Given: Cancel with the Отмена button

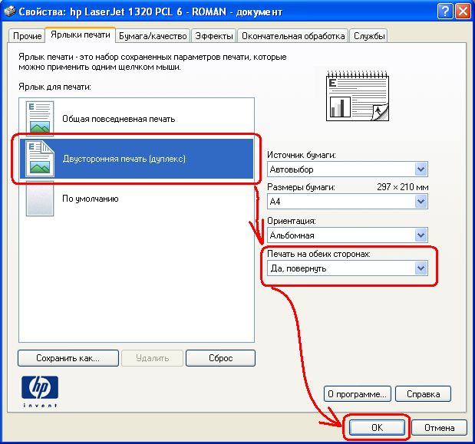Looking at the screenshot, I should click(439, 427).
